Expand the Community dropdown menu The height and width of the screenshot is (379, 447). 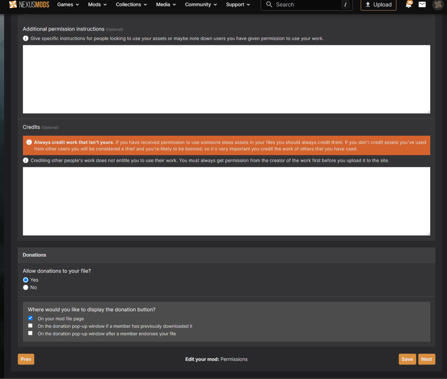201,4
